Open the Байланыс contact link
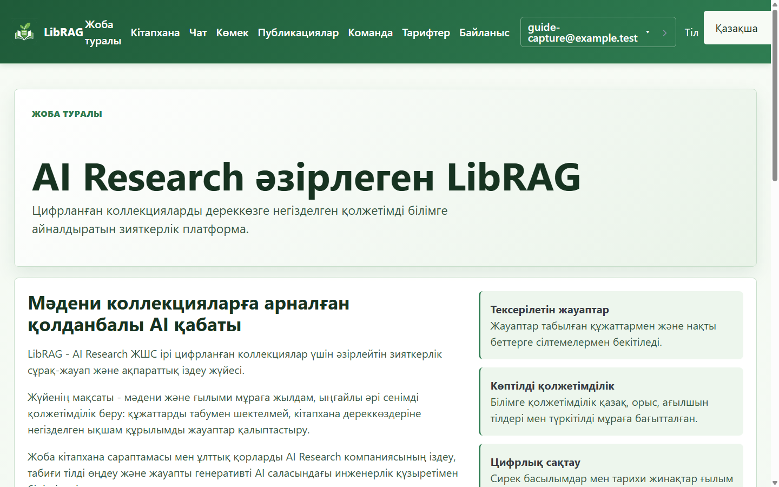 (485, 32)
